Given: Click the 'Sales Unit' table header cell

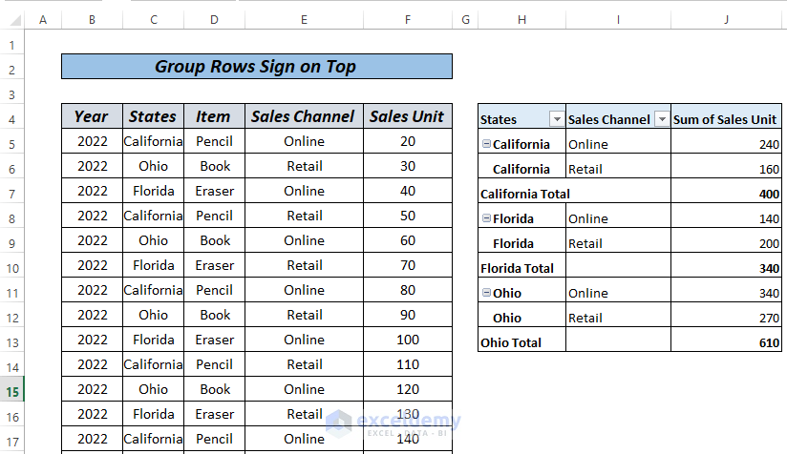Looking at the screenshot, I should 407,116.
